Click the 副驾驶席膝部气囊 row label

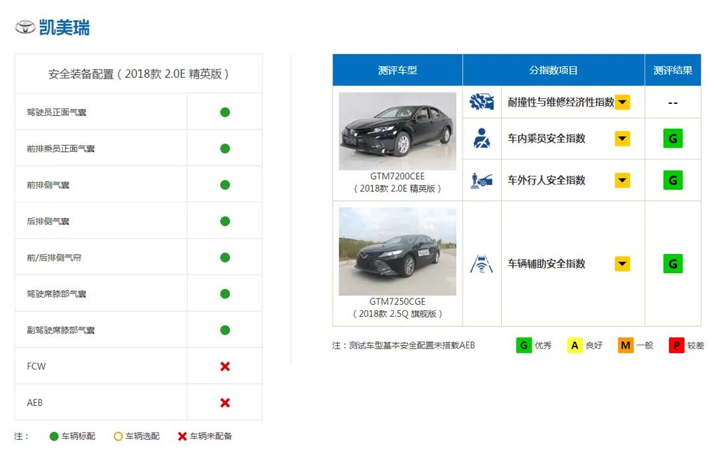tap(61, 330)
